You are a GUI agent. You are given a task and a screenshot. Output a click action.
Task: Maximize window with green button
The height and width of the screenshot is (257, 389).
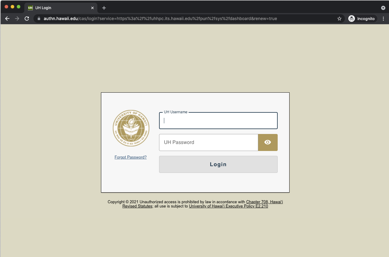click(x=19, y=7)
